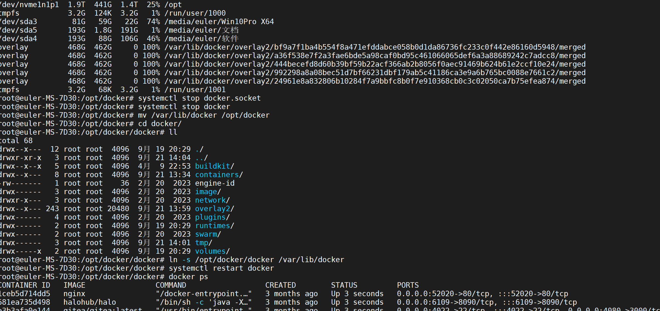Viewport: 660px width, 311px height.
Task: Click the overlay2 directory in the ll output
Action: (213, 209)
